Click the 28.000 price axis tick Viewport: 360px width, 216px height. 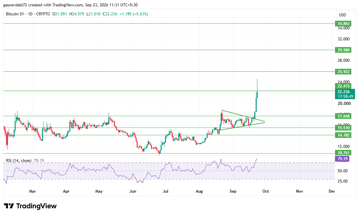[343, 60]
